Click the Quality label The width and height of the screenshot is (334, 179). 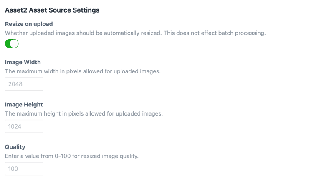(15, 147)
